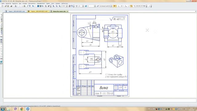Open the Спецификация menu
197x111 pixels.
pyautogui.click(x=41, y=3)
